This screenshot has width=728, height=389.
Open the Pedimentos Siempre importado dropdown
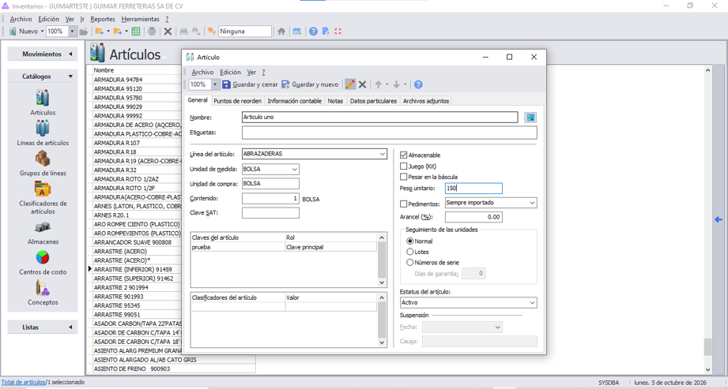pyautogui.click(x=532, y=203)
